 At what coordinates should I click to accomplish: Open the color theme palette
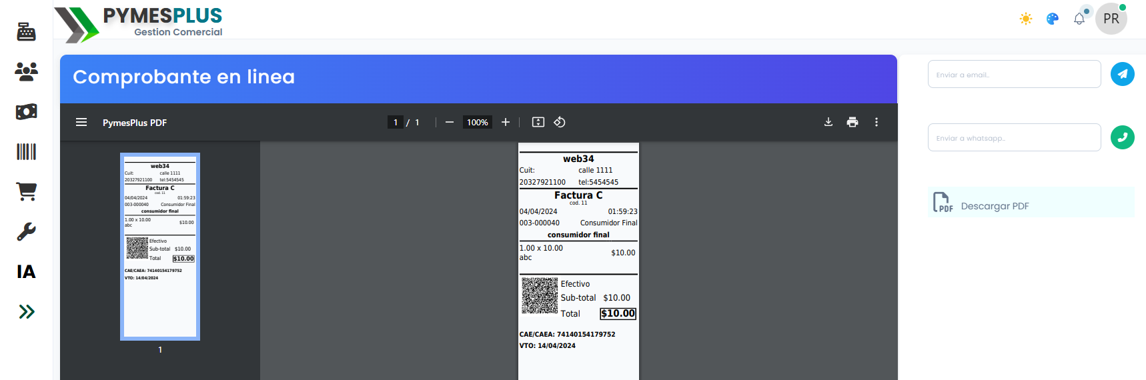(1053, 19)
